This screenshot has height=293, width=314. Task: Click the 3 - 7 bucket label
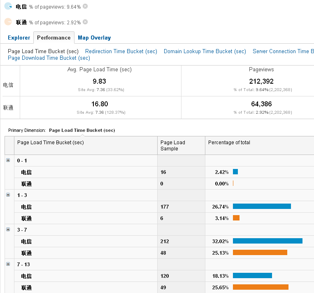(22, 230)
